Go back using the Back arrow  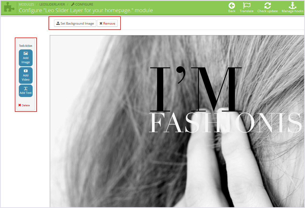[x=232, y=8]
